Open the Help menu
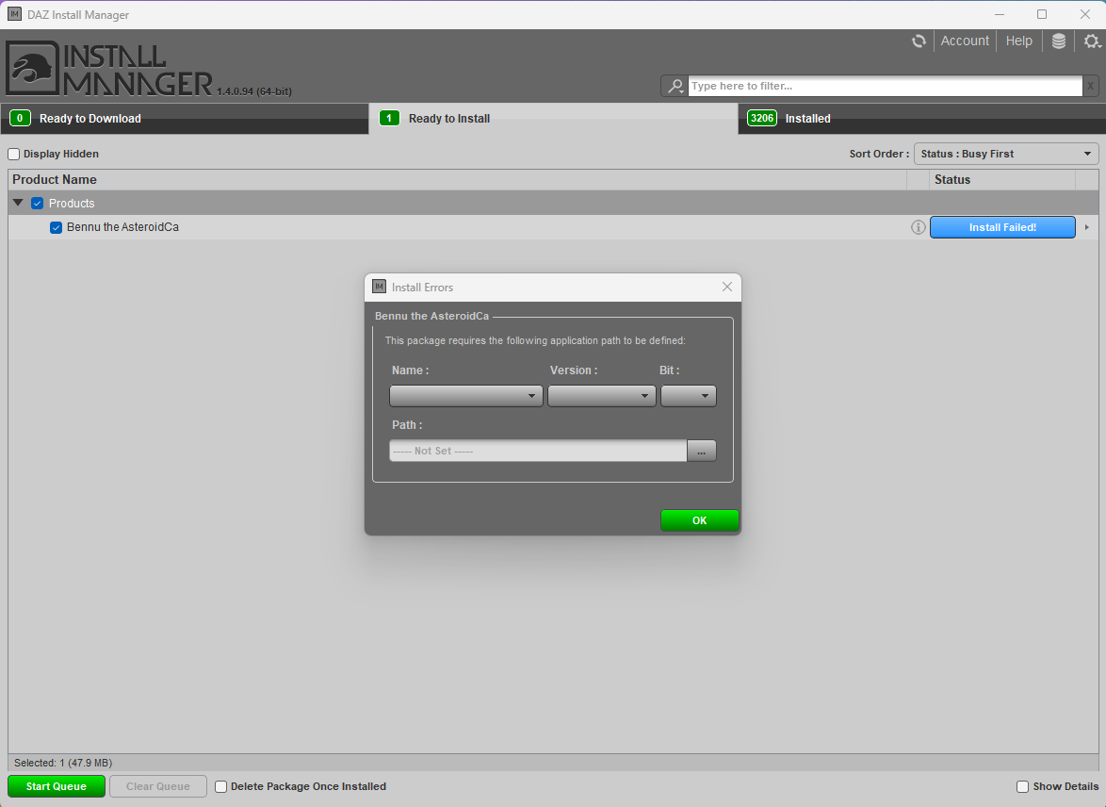 (x=1018, y=41)
